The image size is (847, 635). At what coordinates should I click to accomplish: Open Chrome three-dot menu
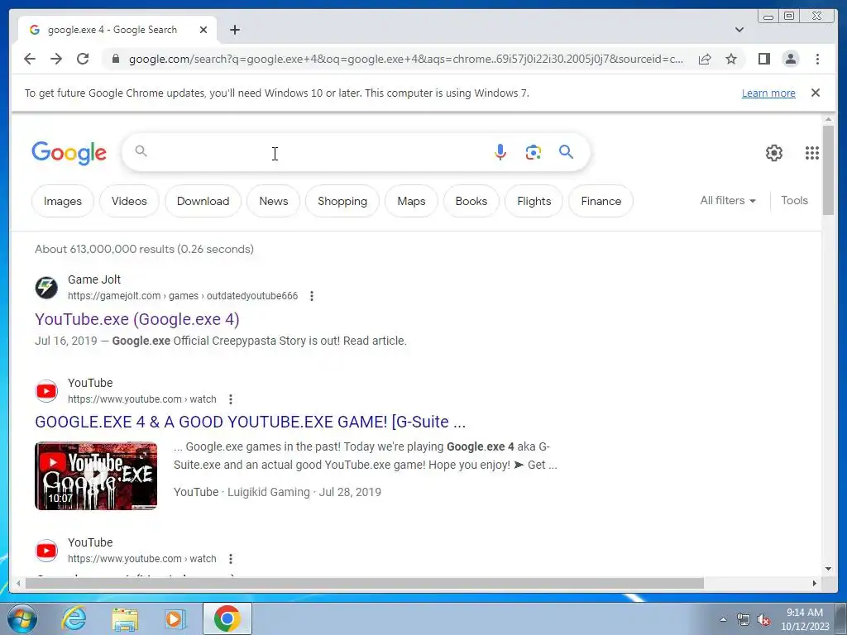[x=817, y=59]
